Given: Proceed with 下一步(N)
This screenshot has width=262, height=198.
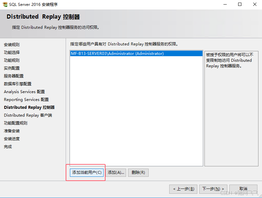Looking at the screenshot, I should point(213,189).
